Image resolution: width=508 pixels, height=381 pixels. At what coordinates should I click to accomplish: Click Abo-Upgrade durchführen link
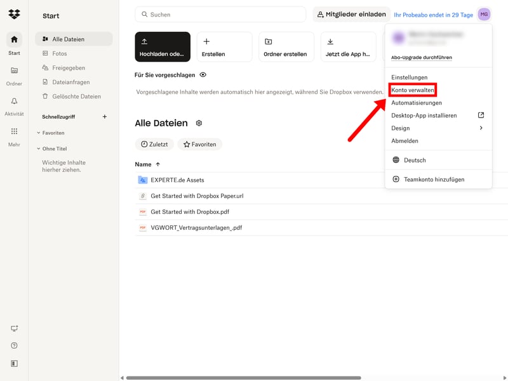421,58
